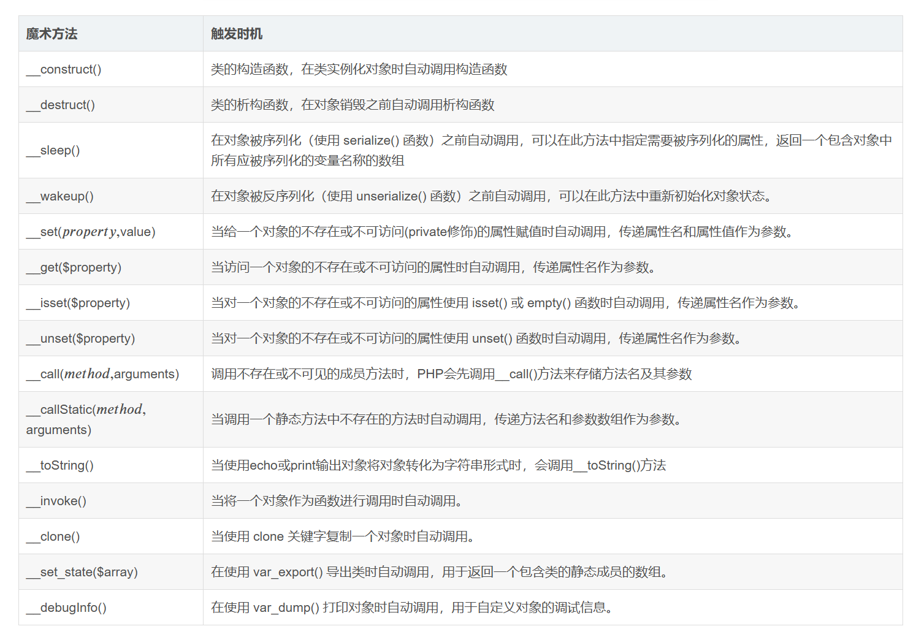Click the serialize() description in __sleep row
This screenshot has height=637, width=916.
[x=551, y=150]
